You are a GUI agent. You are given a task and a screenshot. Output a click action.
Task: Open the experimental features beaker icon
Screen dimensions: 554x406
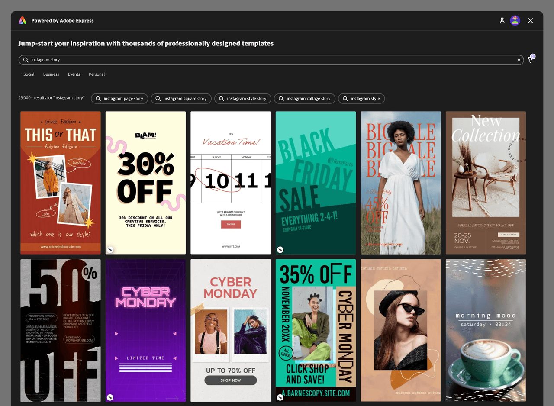(502, 20)
